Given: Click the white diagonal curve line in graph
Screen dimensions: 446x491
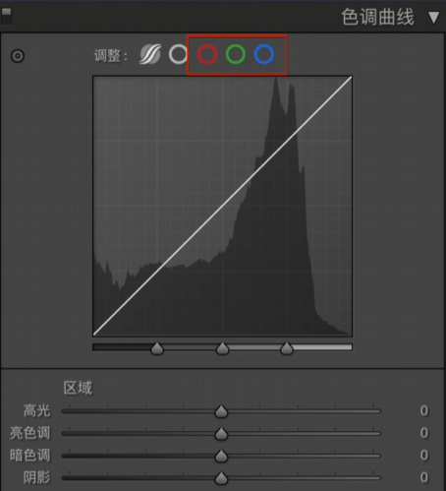Looking at the screenshot, I should (x=223, y=206).
